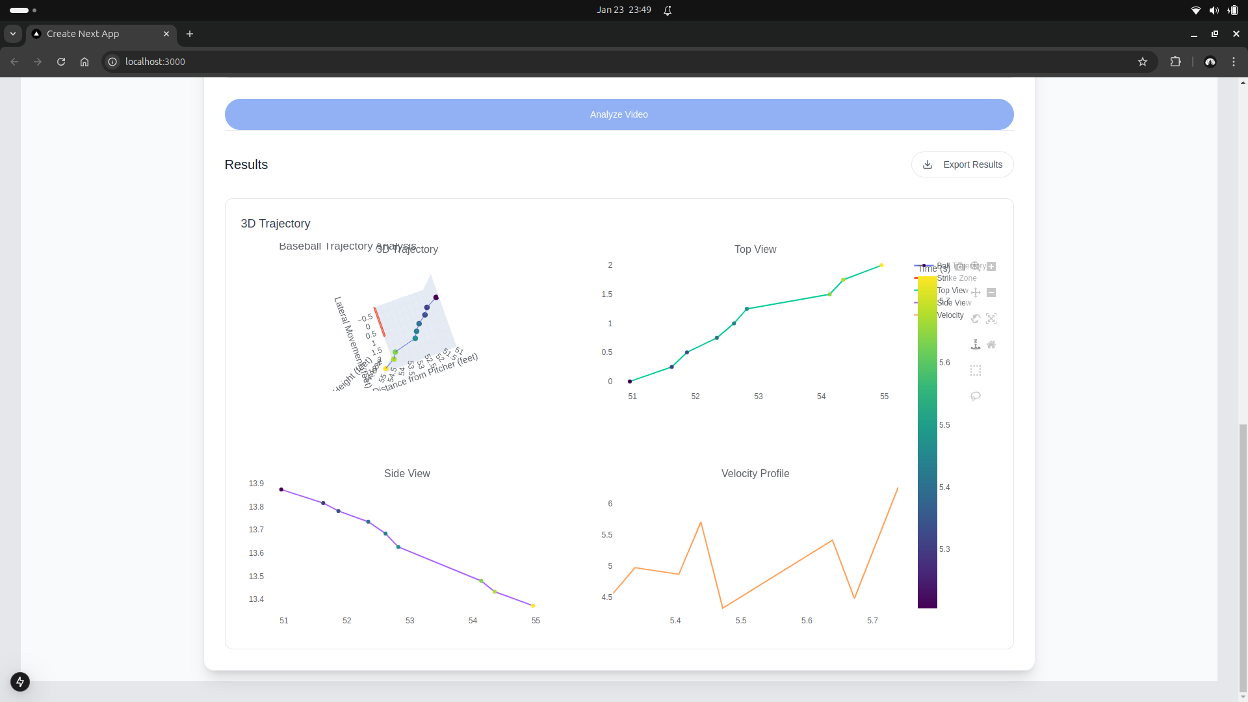Select the turntable rotation z-axis tool
The width and height of the screenshot is (1248, 702).
(976, 344)
